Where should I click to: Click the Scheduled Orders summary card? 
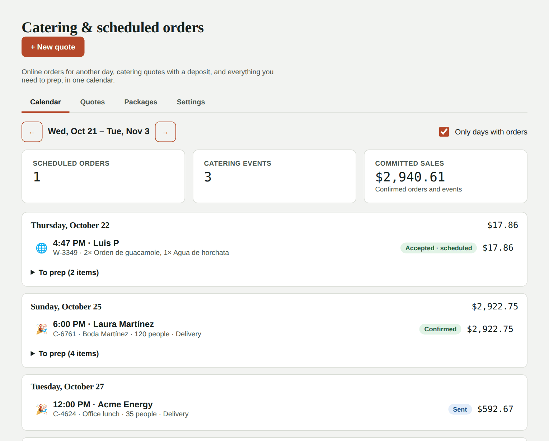click(x=103, y=176)
